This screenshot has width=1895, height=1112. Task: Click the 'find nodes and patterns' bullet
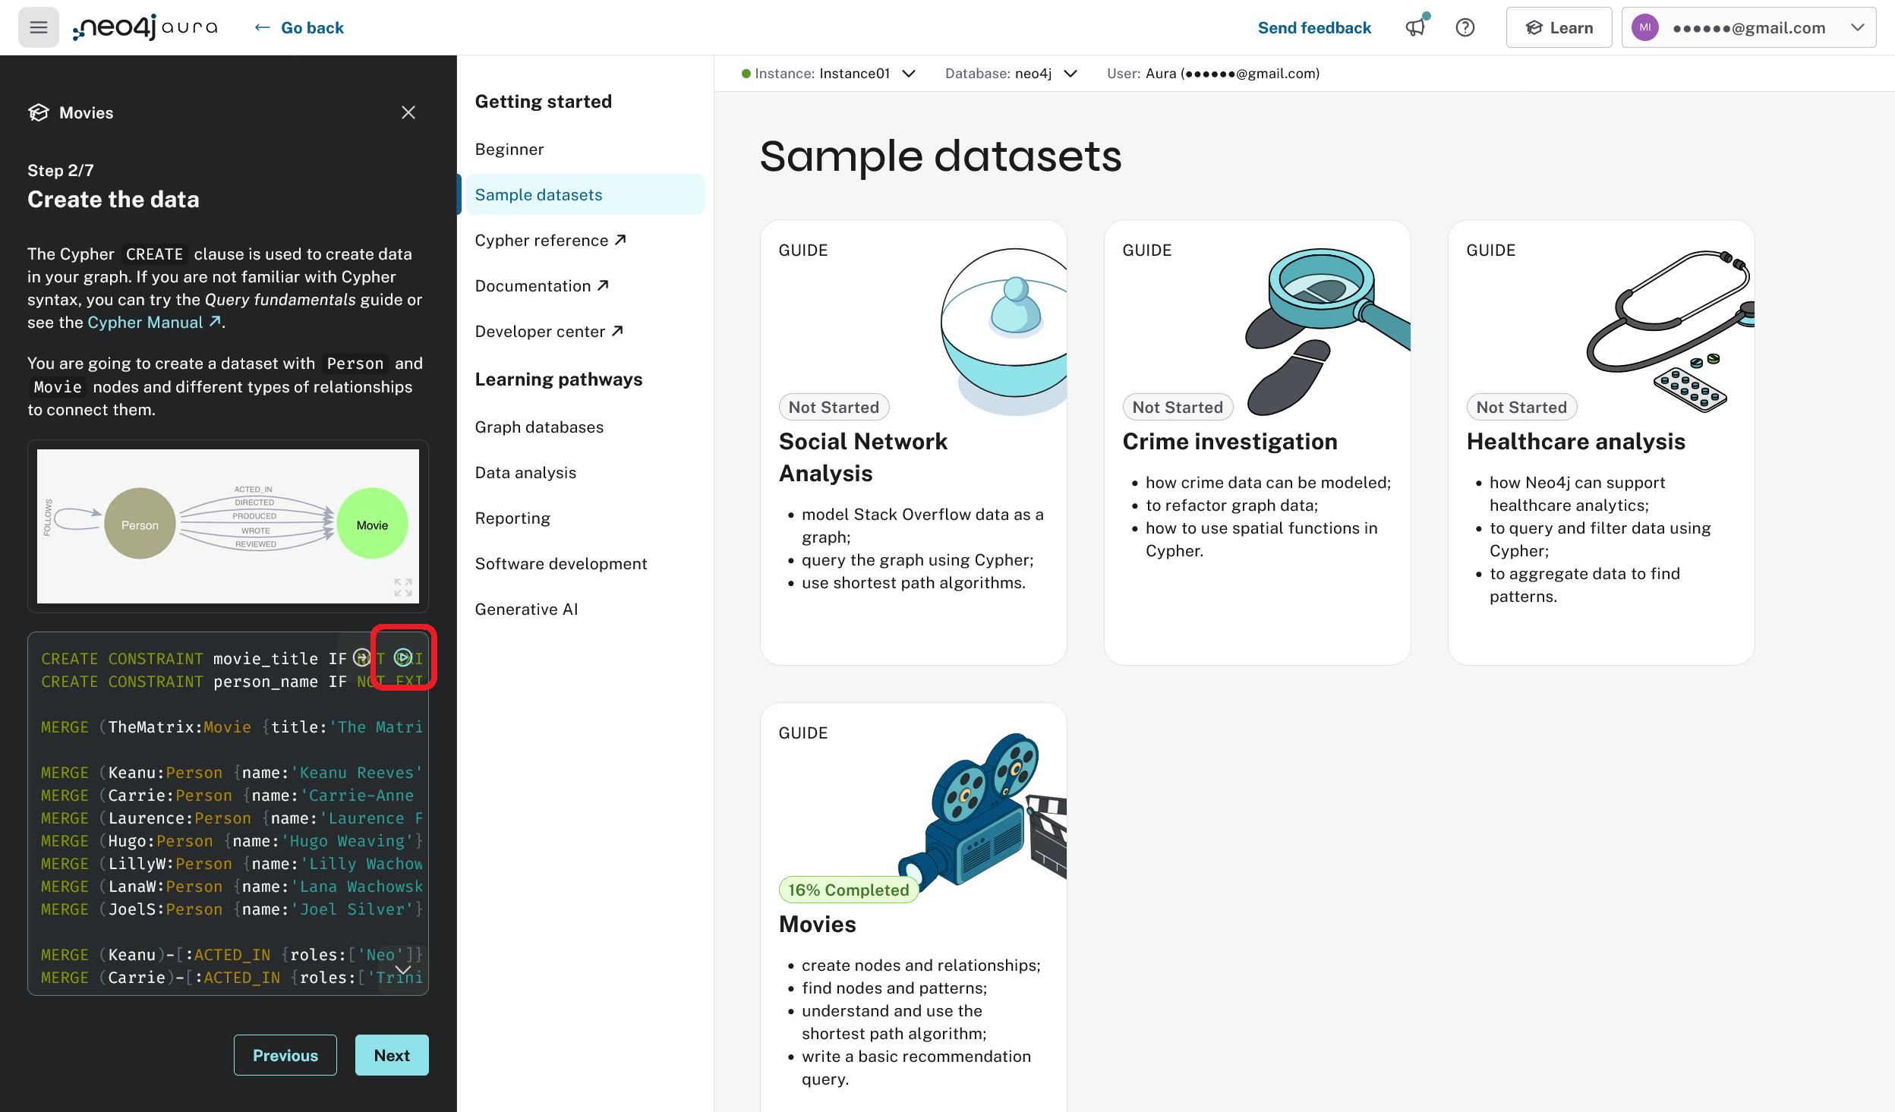[894, 988]
